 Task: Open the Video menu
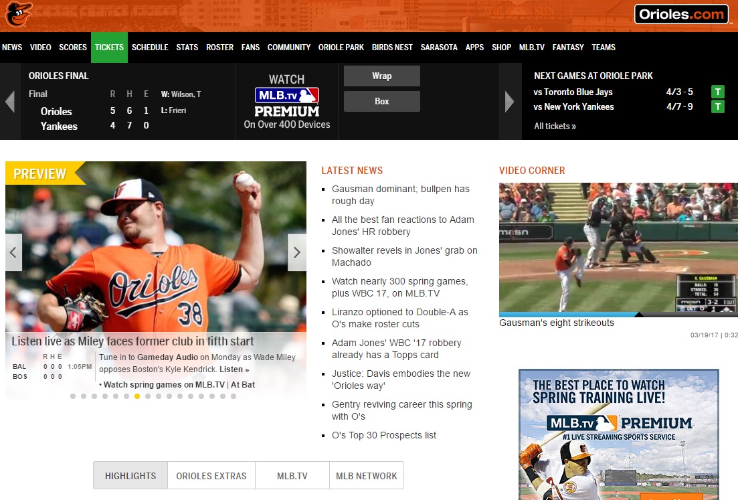coord(40,47)
